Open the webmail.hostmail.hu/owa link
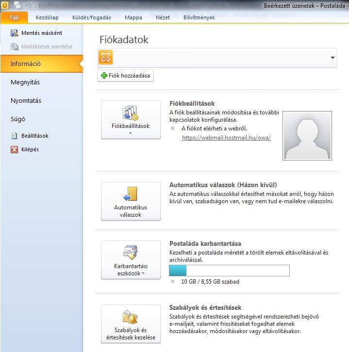Screen dimensions: 349x352 point(226,138)
